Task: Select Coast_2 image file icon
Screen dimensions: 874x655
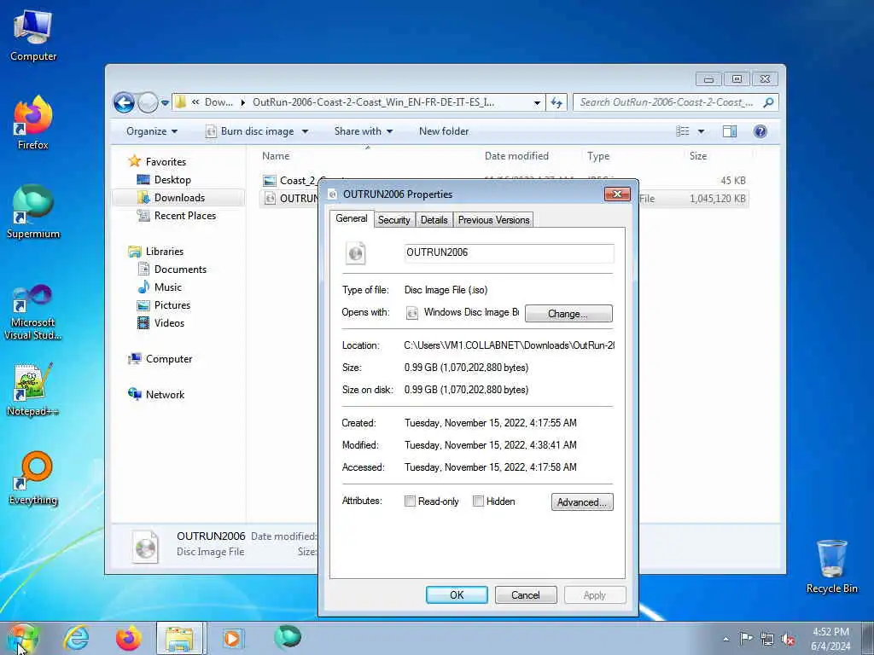Action: [270, 181]
